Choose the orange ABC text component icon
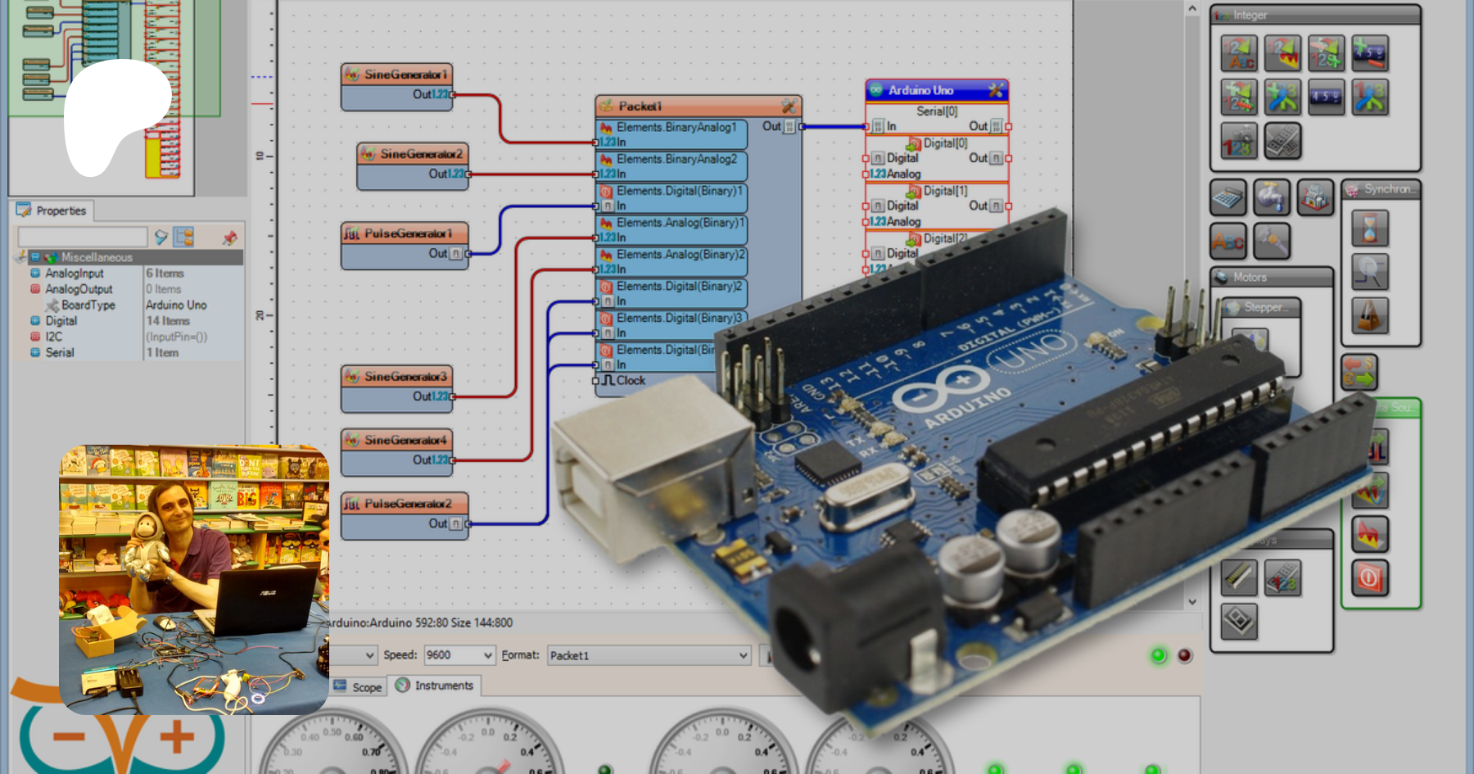 click(x=1228, y=242)
